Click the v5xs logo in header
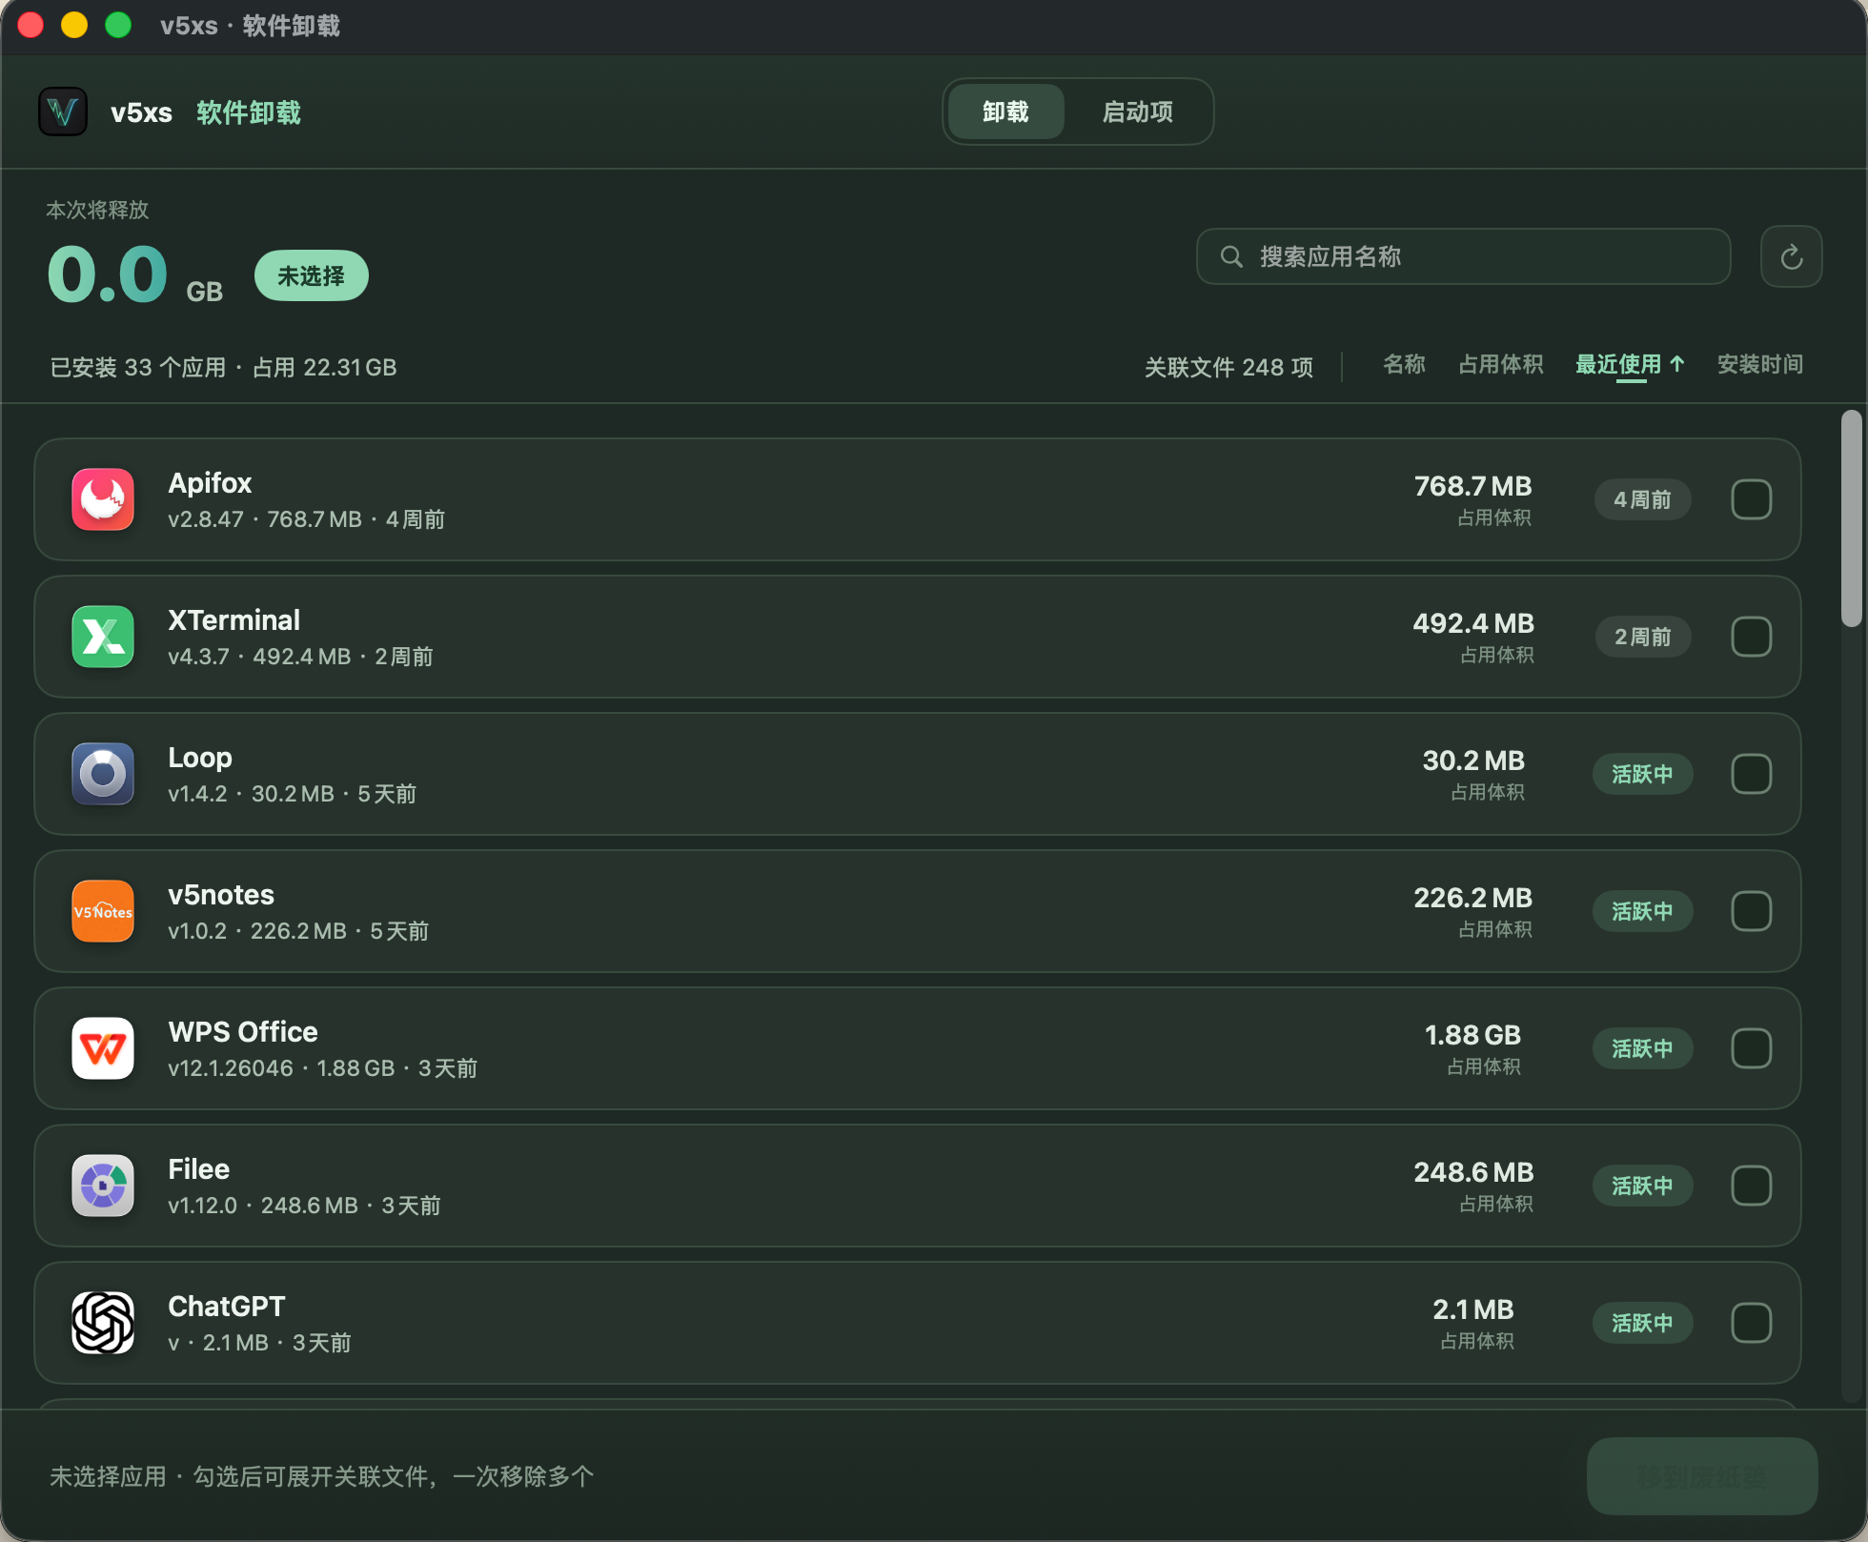This screenshot has height=1542, width=1868. tap(63, 112)
